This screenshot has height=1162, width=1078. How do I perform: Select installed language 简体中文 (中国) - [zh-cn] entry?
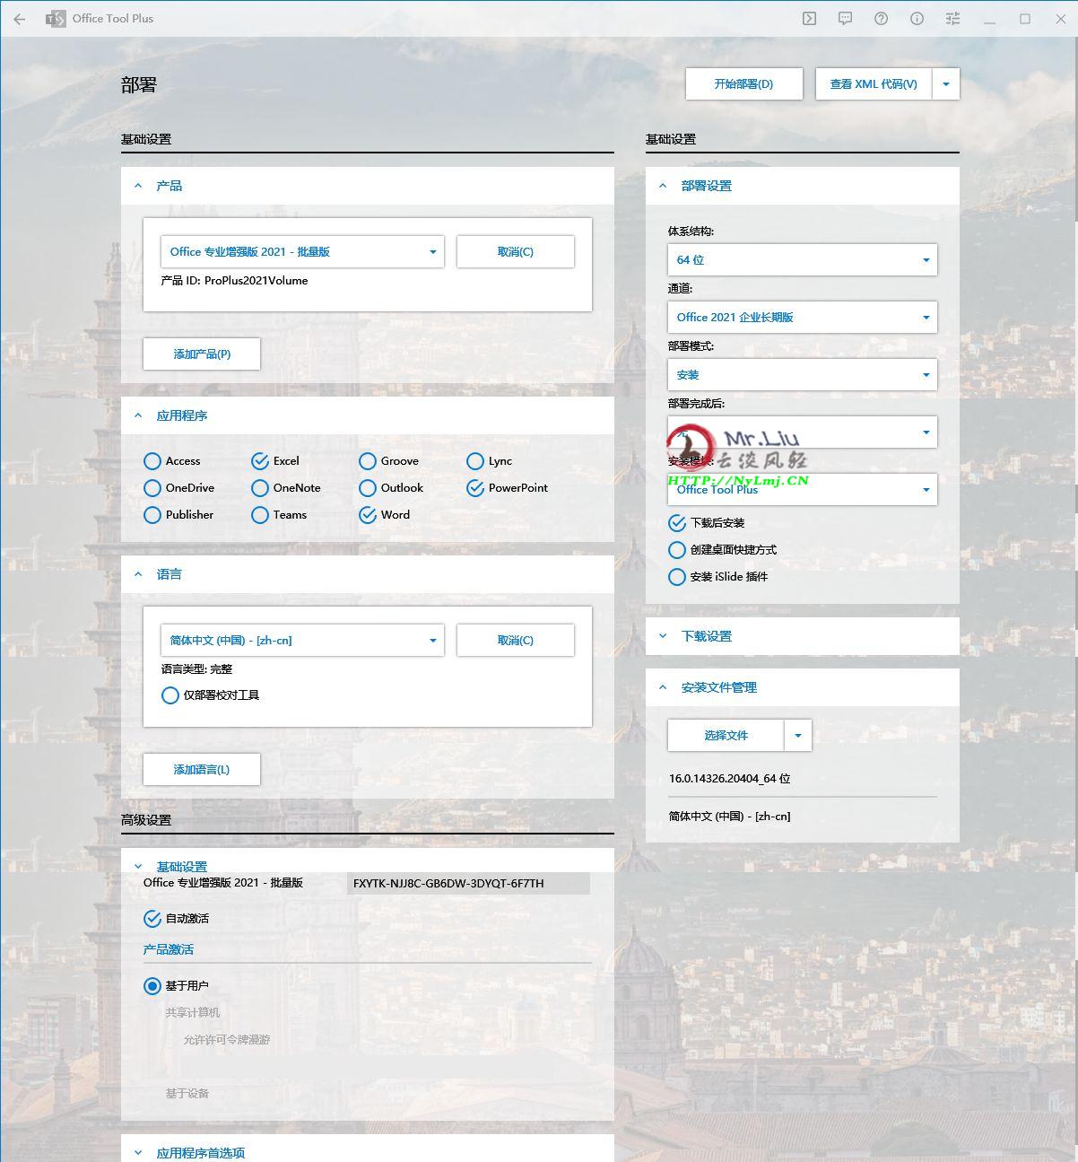tap(730, 817)
